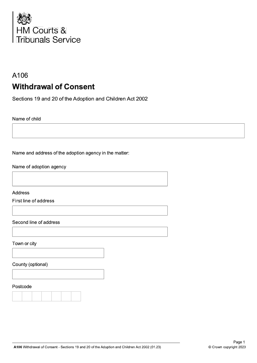This screenshot has height=363, width=257.
Task: Click the A106 form code above the title
Action: [20, 76]
